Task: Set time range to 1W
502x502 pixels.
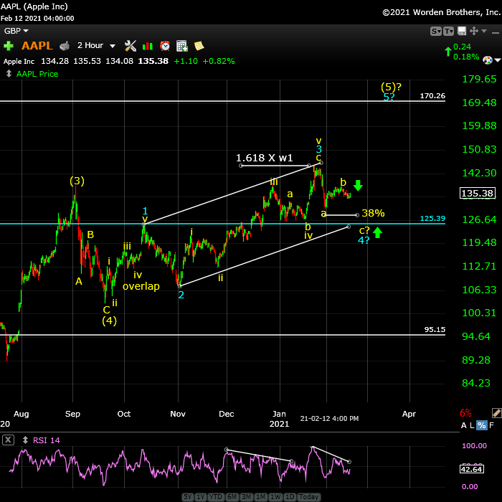Action: (275, 497)
